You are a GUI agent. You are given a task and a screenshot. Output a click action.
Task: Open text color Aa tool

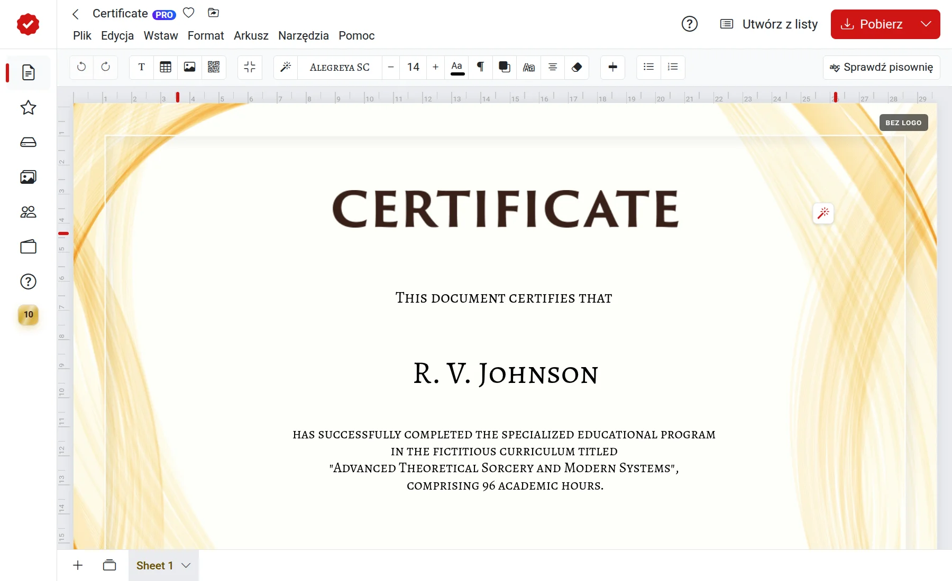457,67
